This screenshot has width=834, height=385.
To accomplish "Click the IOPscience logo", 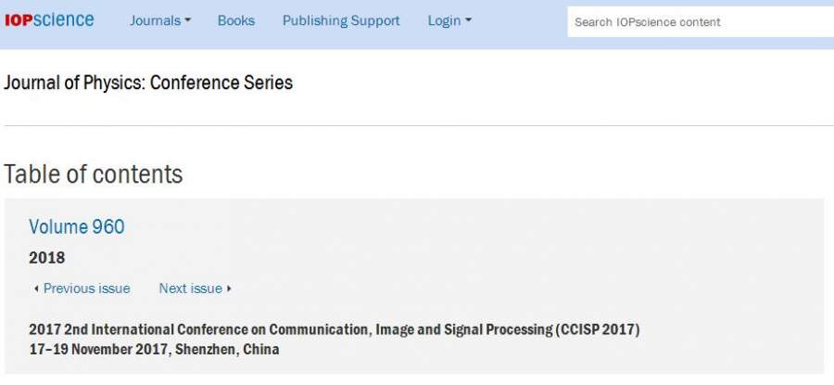I will point(49,20).
